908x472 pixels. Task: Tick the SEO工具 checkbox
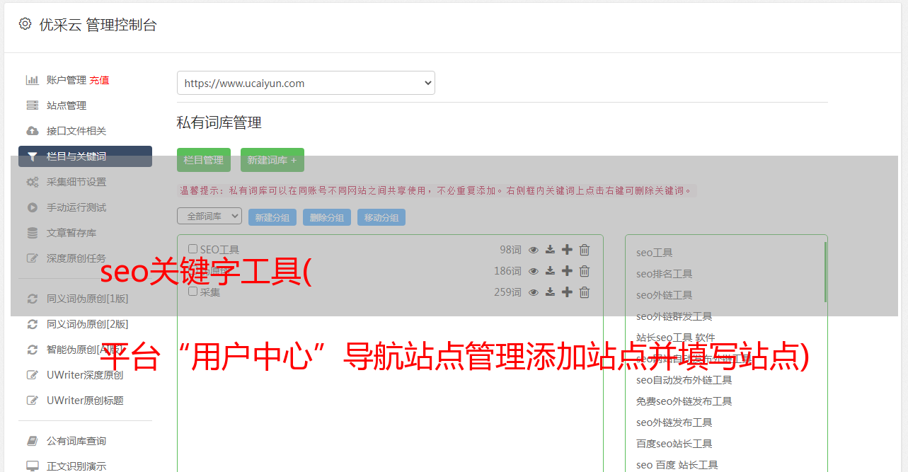(x=192, y=249)
